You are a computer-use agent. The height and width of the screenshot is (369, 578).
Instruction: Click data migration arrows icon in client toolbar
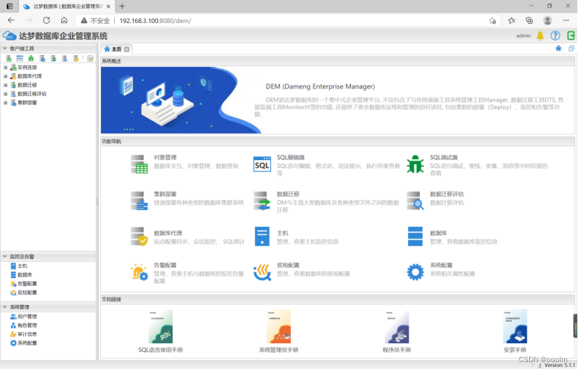tap(54, 58)
